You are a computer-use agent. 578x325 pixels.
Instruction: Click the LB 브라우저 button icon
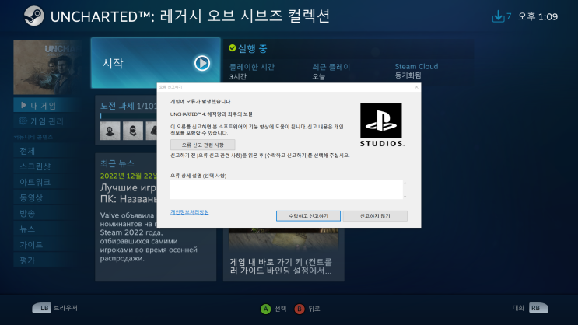[42, 308]
